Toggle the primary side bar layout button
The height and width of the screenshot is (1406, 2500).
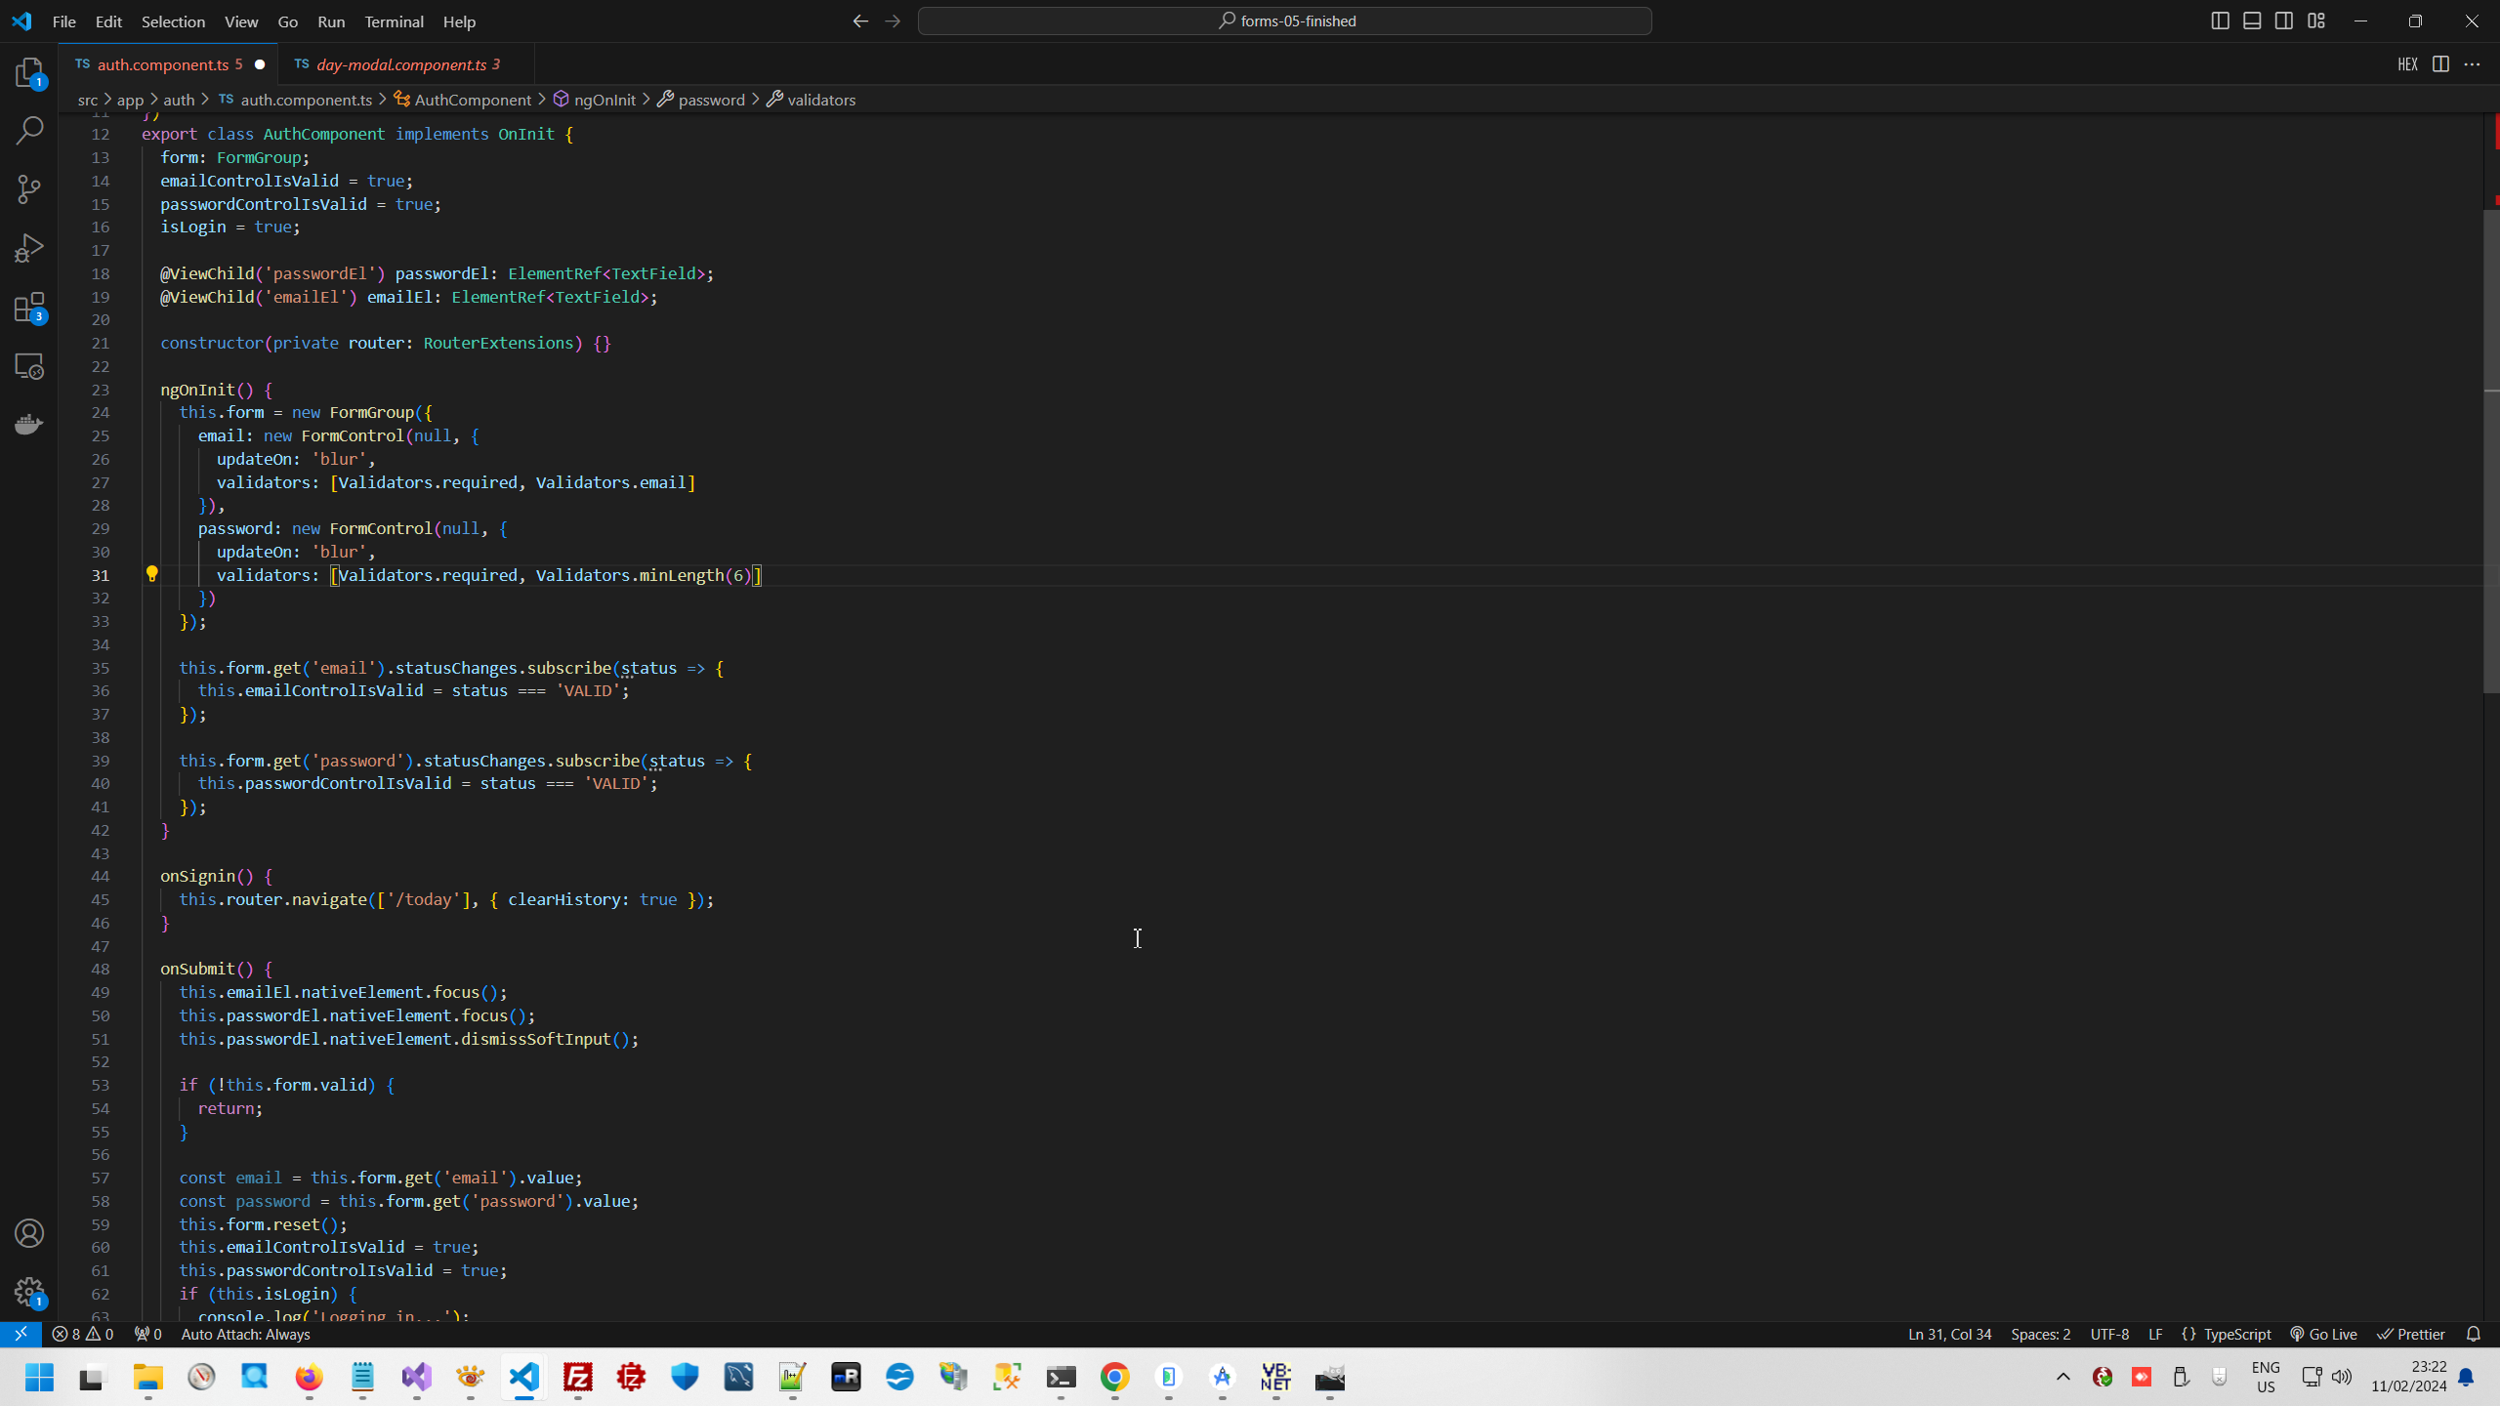coord(2220,21)
